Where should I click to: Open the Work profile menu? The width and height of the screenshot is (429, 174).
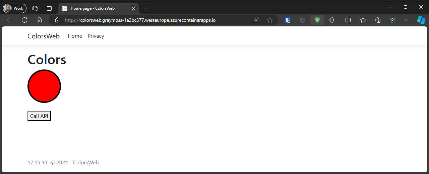15,8
